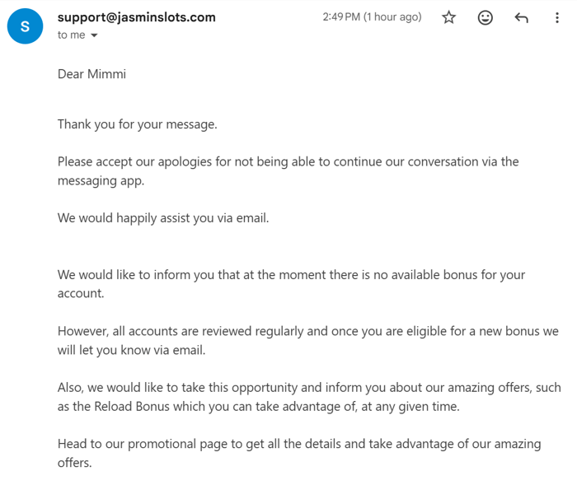This screenshot has height=485, width=577.
Task: Expand recipient details arrow beside "to me"
Action: click(x=94, y=35)
